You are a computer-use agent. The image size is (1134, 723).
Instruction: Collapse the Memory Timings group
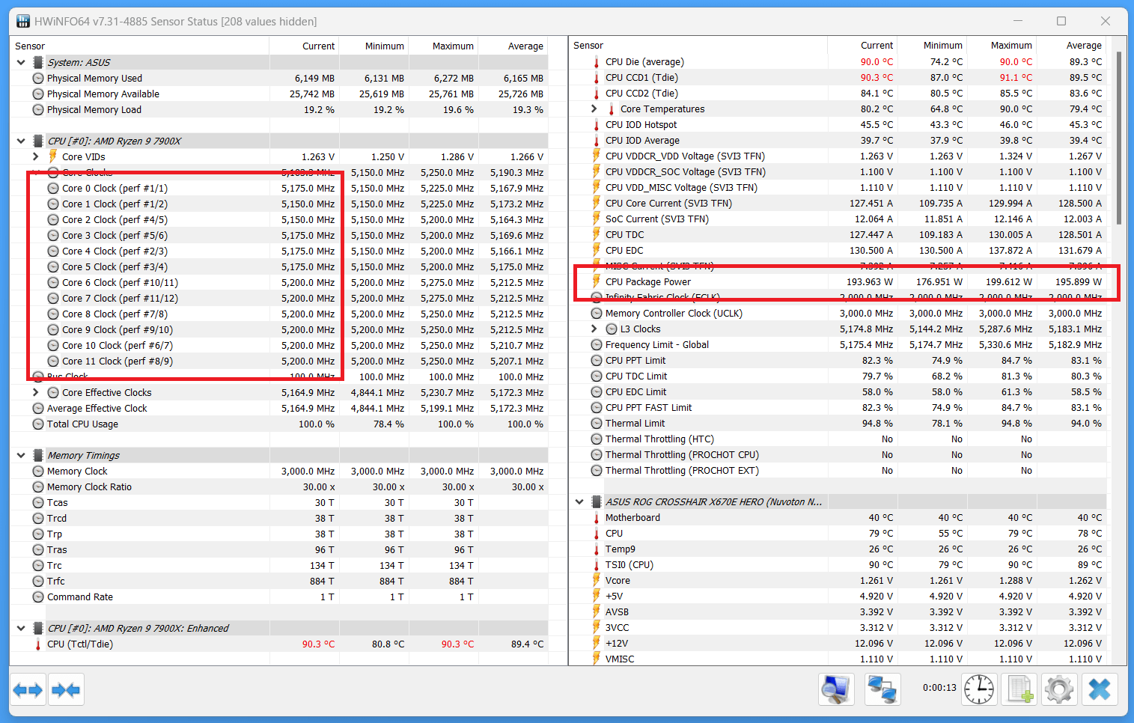[21, 456]
